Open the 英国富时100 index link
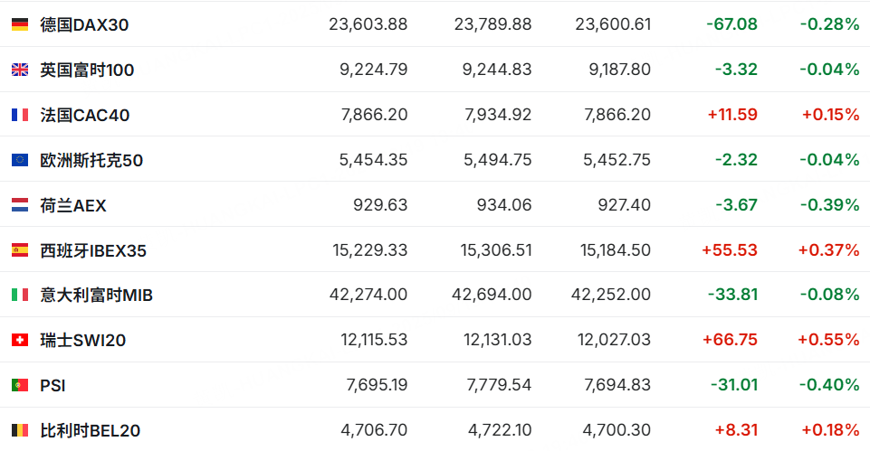Viewport: 870px width, 451px height. (x=87, y=70)
